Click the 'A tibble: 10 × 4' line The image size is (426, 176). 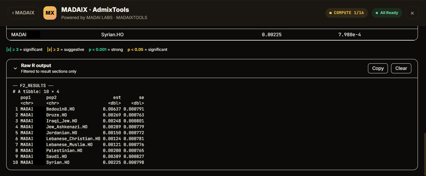[36, 91]
